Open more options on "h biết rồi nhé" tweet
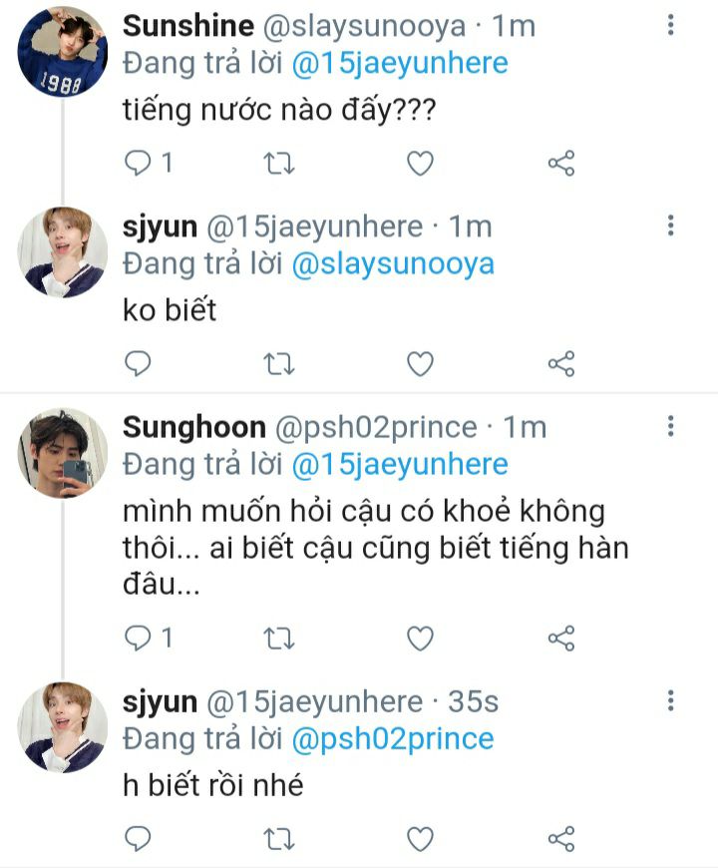 coord(670,700)
